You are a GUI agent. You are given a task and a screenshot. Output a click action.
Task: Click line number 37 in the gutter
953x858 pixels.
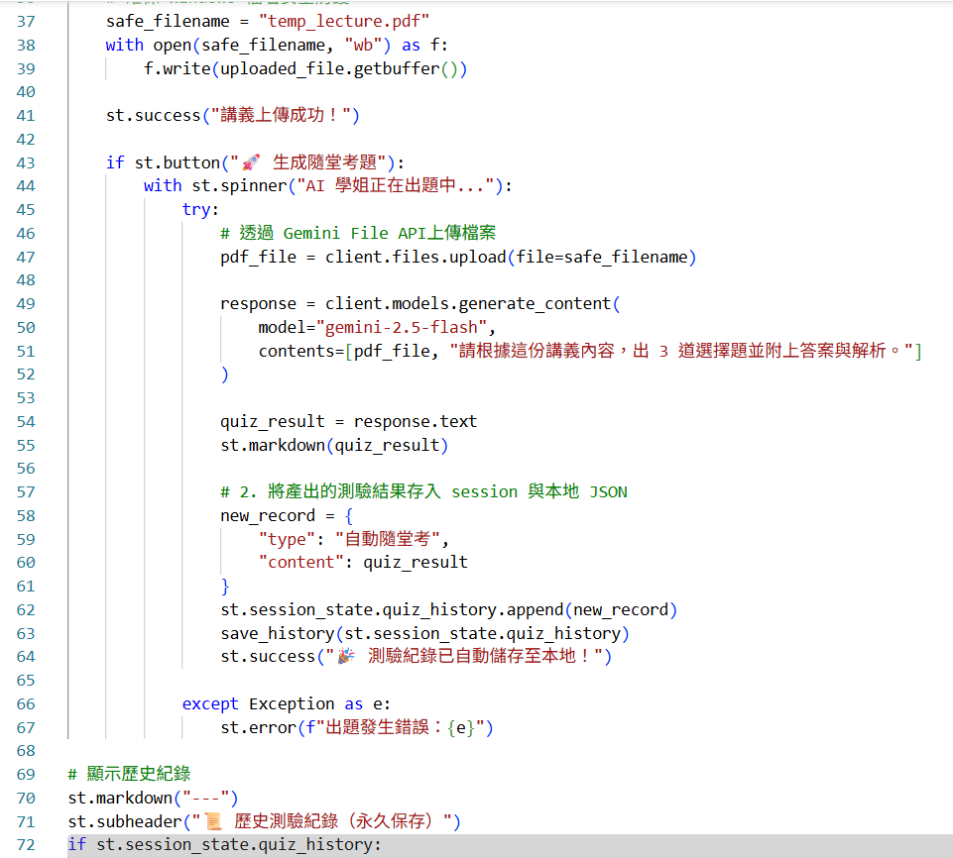tap(26, 21)
